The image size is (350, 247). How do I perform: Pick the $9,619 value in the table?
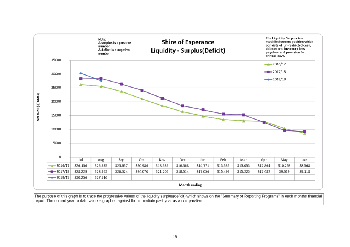(284, 172)
